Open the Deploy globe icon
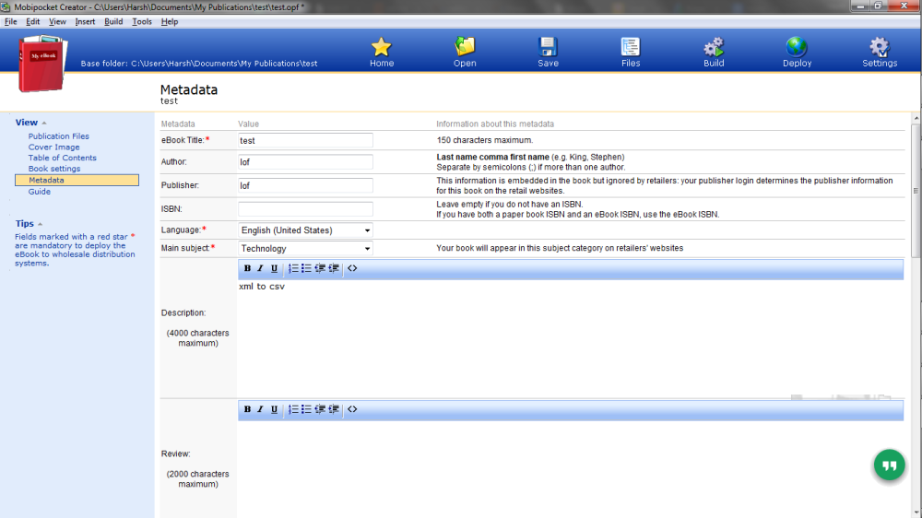922x518 pixels. (797, 47)
